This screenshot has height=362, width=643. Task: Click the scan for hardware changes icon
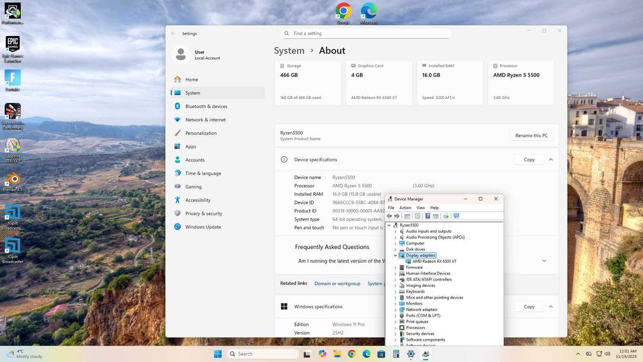tap(456, 216)
